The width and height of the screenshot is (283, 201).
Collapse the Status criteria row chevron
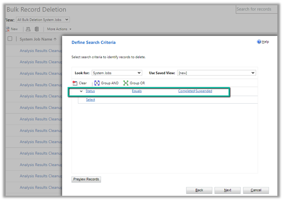[81, 91]
